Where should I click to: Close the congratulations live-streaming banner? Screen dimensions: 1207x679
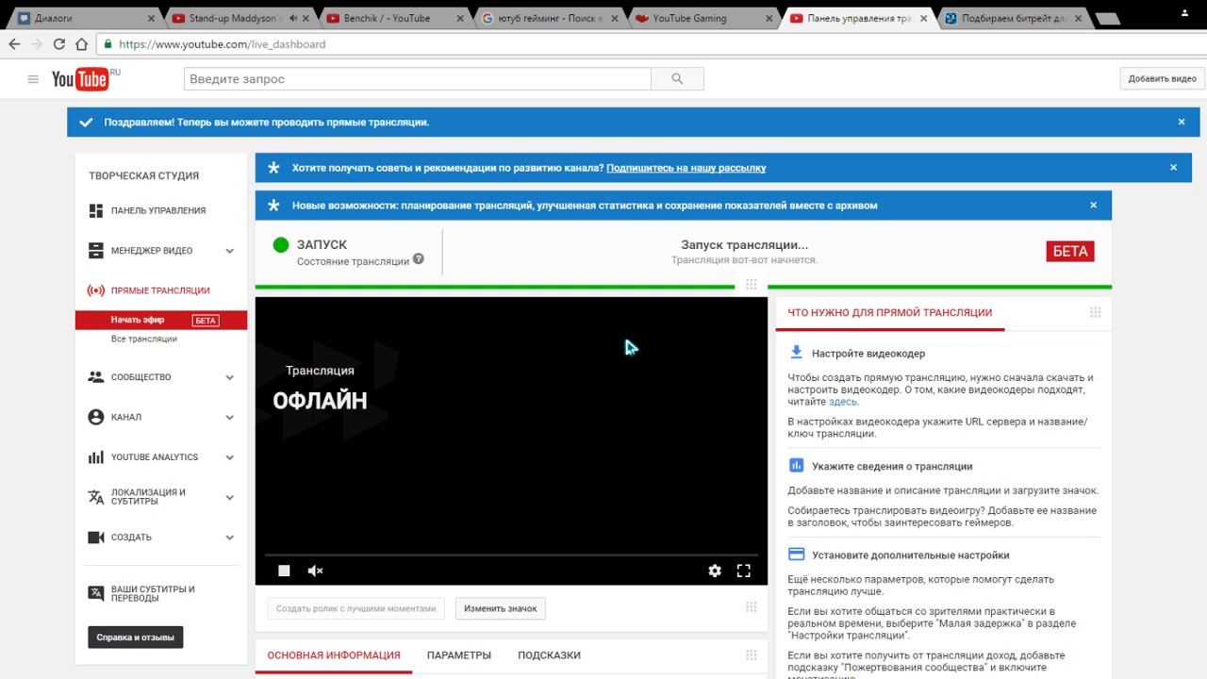(x=1182, y=122)
